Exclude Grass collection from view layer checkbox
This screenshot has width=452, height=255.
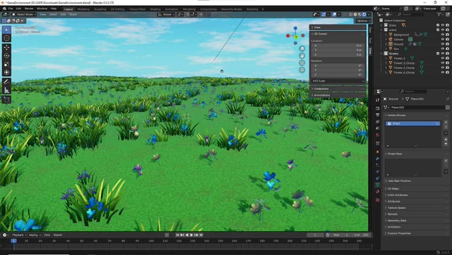[x=438, y=25]
